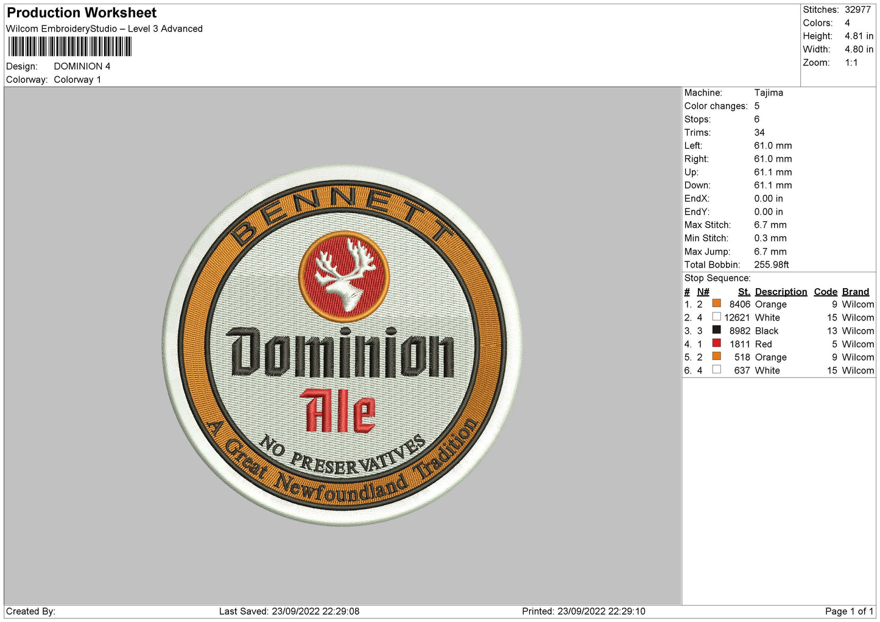Click the white swatch in stop 2
Viewport: 880px width, 622px height.
[716, 317]
